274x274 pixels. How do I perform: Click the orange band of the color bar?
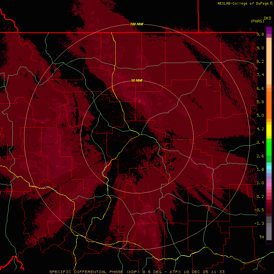click(269, 105)
